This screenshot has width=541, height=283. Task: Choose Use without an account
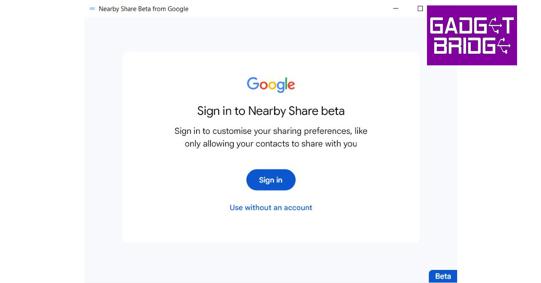[x=271, y=208]
